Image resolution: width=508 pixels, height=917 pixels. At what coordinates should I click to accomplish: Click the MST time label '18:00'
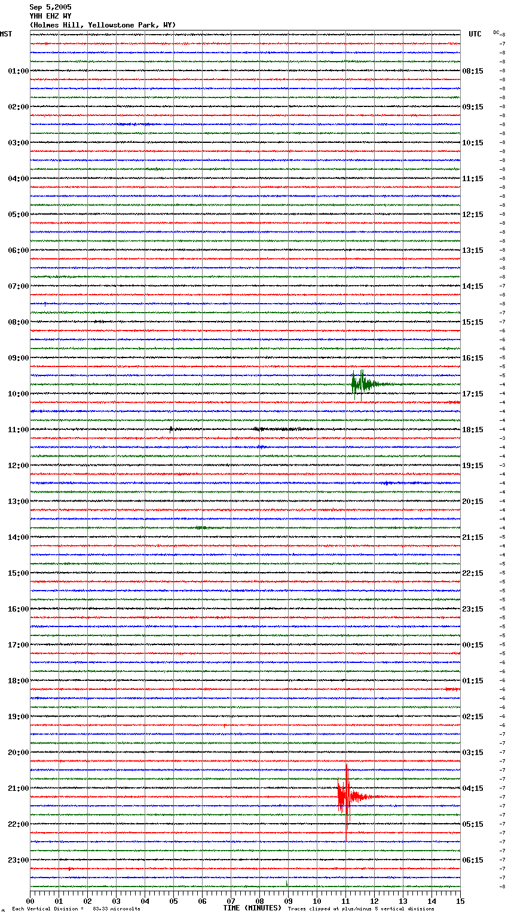click(19, 681)
